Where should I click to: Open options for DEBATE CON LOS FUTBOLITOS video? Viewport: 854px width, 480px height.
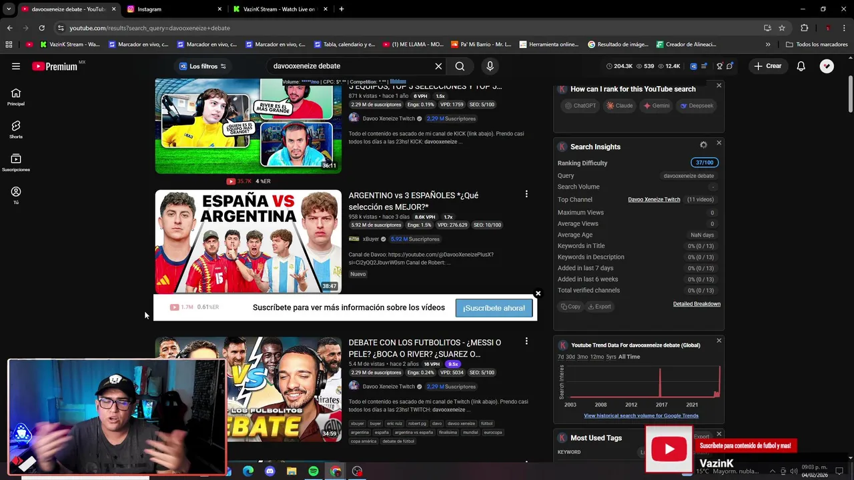[x=526, y=341]
